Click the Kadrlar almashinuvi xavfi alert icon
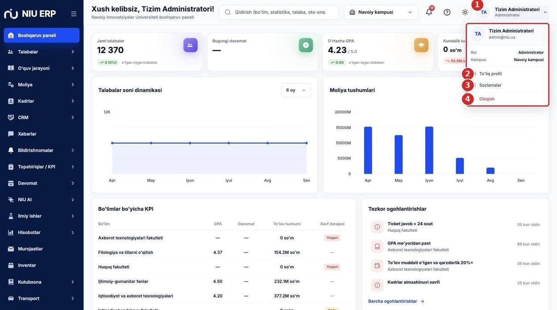 pyautogui.click(x=377, y=285)
